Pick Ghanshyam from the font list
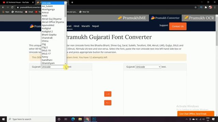Viewport: 218px width, 122px height. [x=53, y=63]
